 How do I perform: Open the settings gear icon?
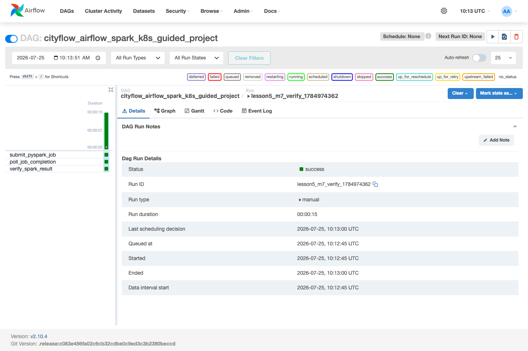point(444,11)
